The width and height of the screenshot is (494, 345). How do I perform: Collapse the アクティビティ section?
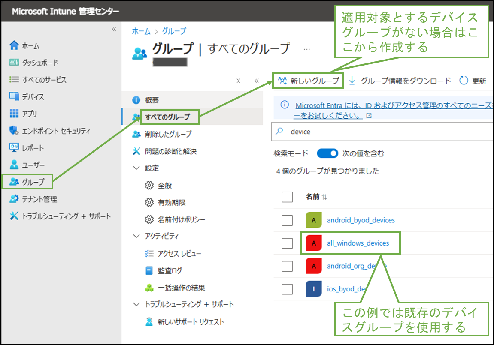136,236
